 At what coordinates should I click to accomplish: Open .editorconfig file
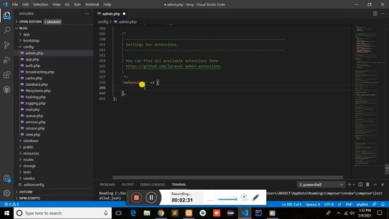click(x=33, y=184)
